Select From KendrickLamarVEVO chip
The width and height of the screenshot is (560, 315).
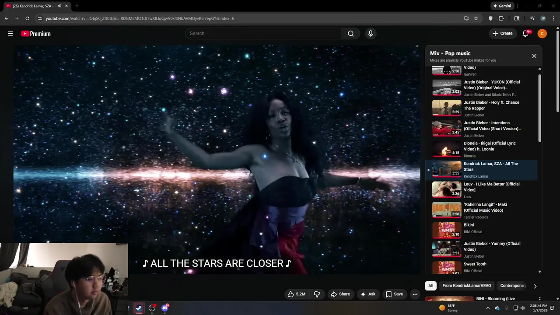466,286
